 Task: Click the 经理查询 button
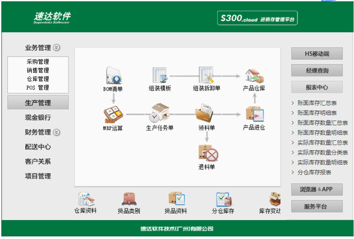click(317, 70)
